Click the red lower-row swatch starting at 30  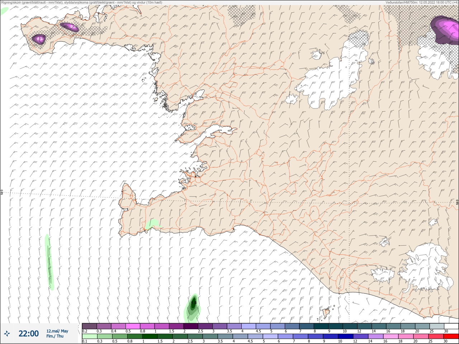451,336
